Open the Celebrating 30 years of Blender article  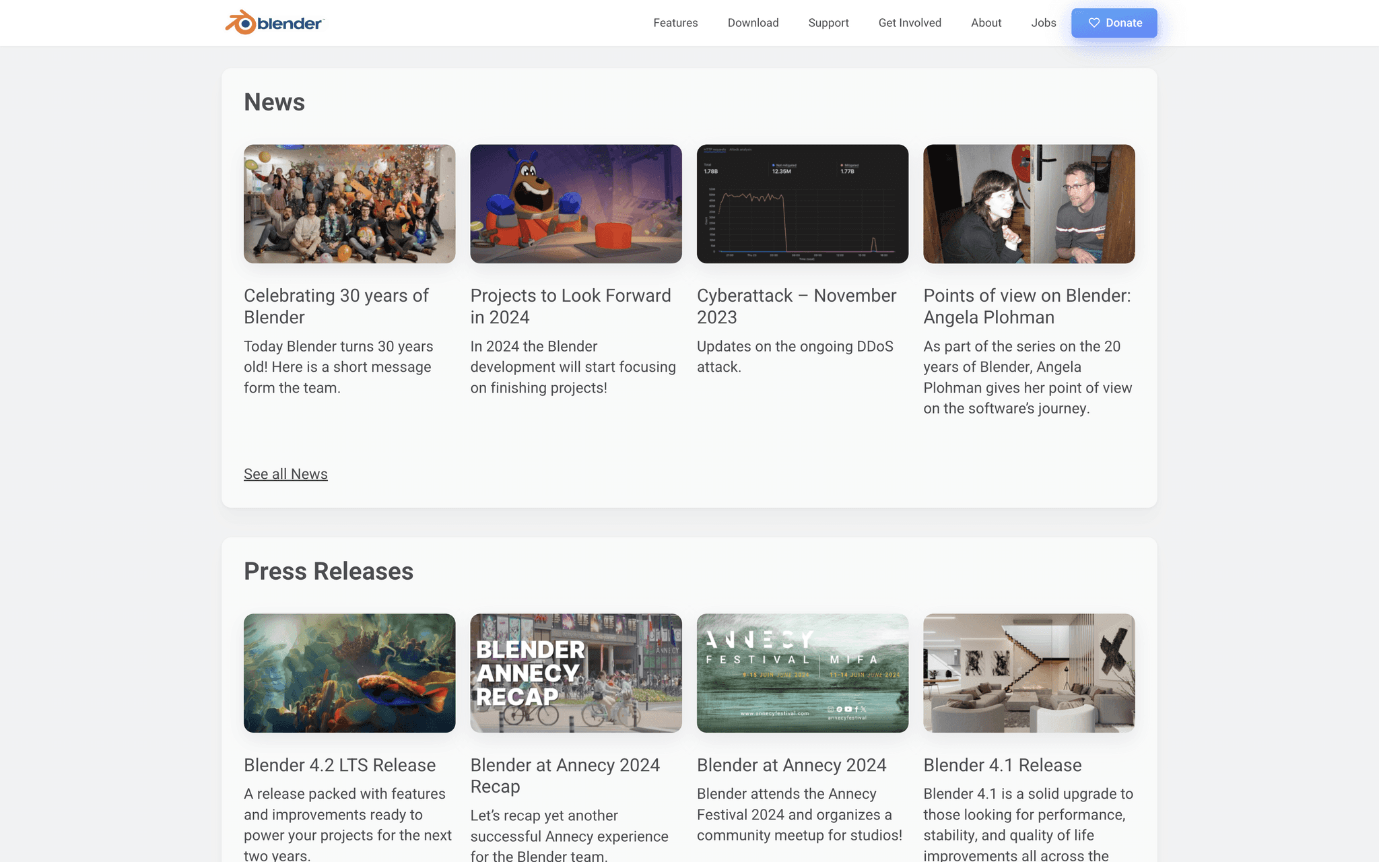click(336, 306)
